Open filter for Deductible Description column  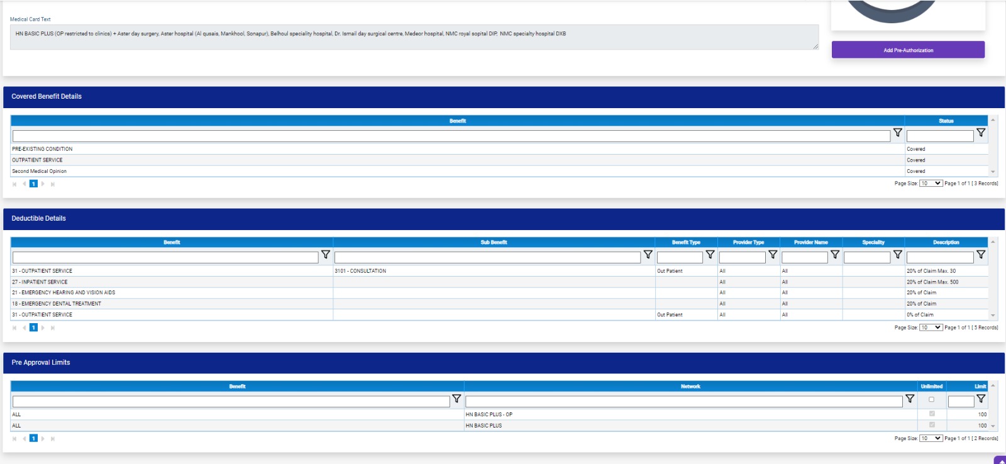980,255
